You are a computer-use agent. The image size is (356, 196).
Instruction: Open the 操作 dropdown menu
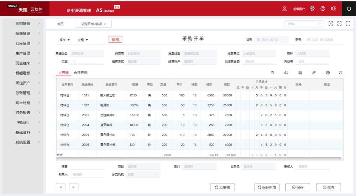pyautogui.click(x=64, y=40)
